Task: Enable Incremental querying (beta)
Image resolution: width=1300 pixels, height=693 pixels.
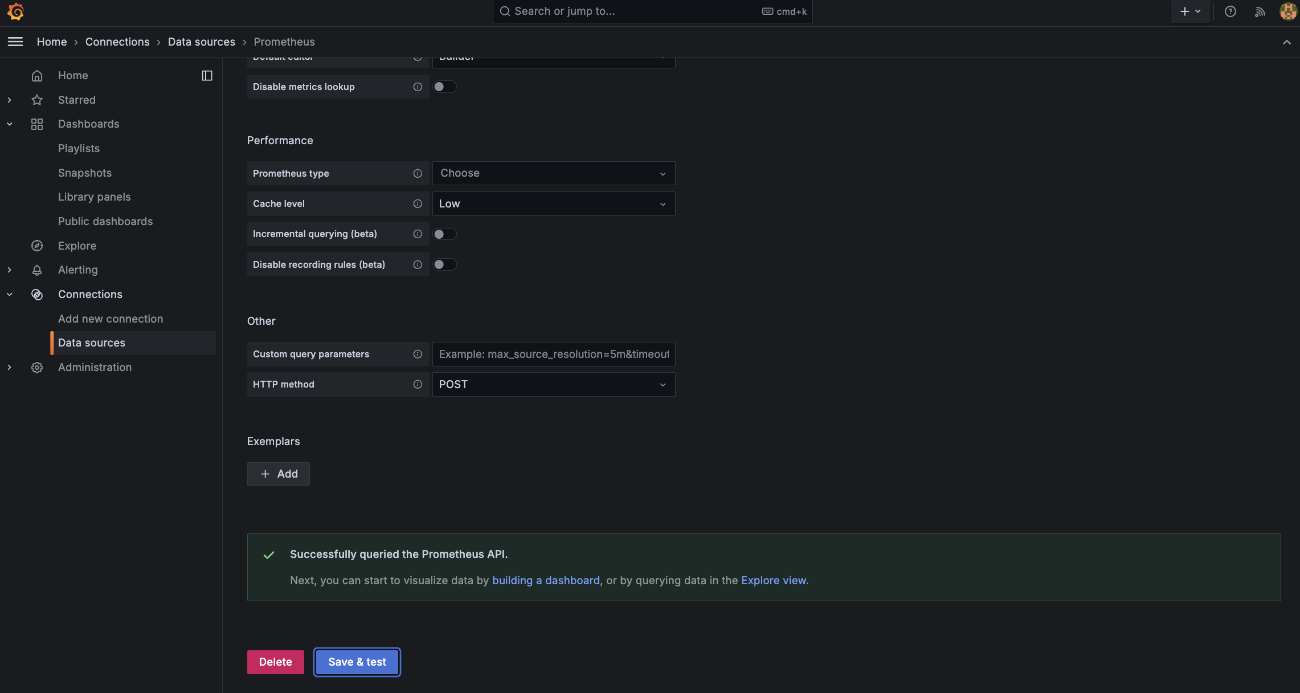Action: tap(445, 234)
